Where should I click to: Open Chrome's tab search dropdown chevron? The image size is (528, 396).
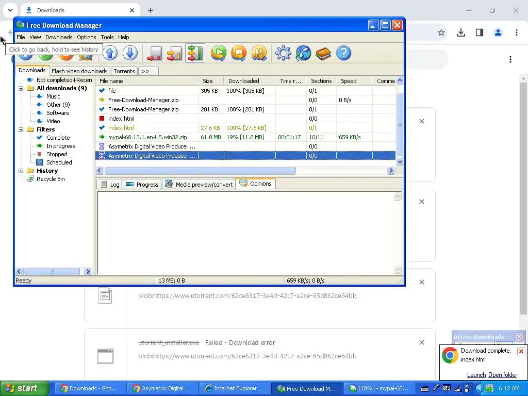point(10,10)
